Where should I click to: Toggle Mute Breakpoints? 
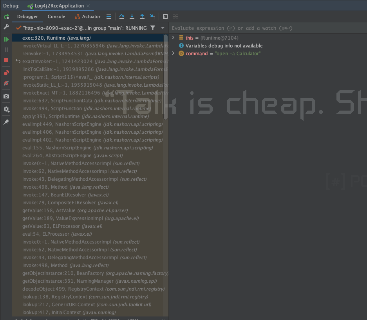[x=6, y=83]
